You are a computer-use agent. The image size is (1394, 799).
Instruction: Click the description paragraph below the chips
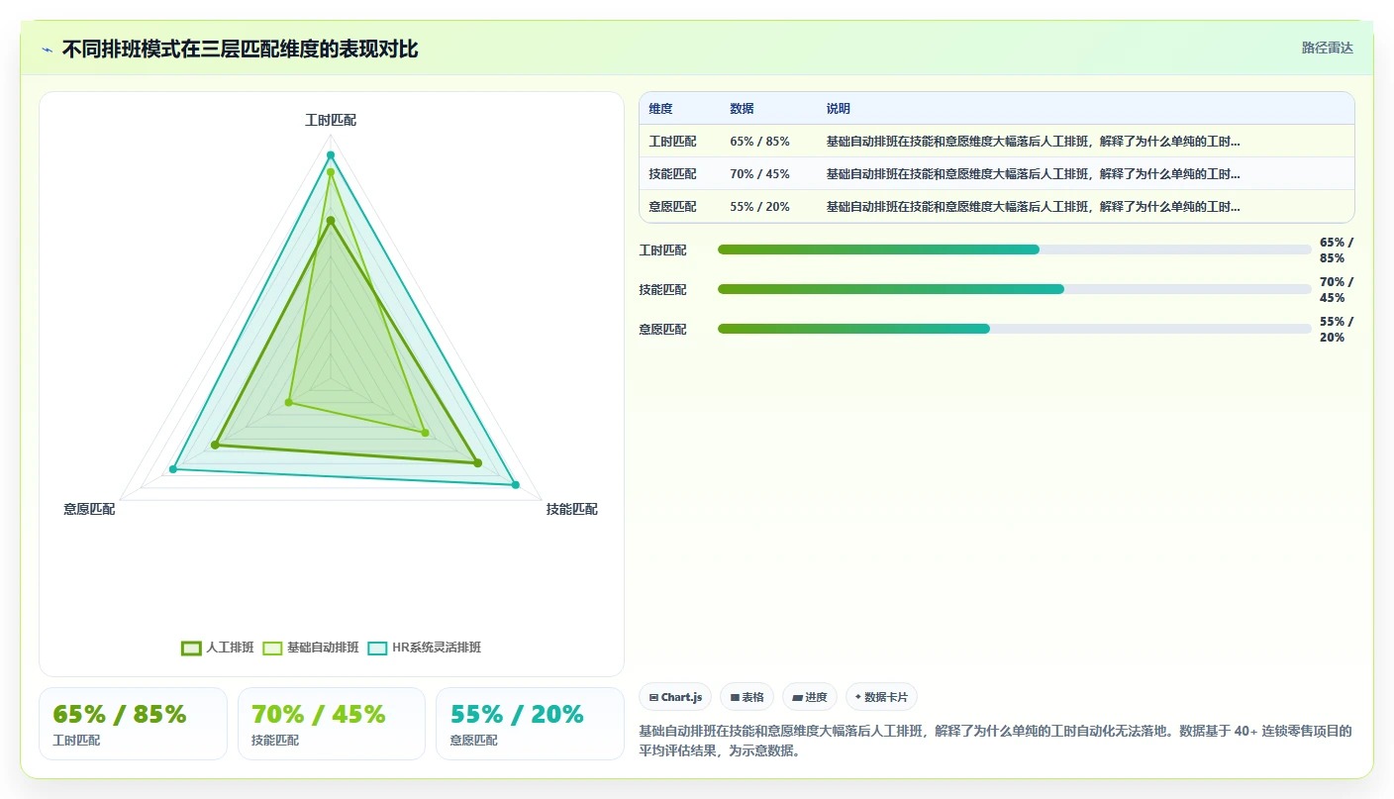pos(996,741)
